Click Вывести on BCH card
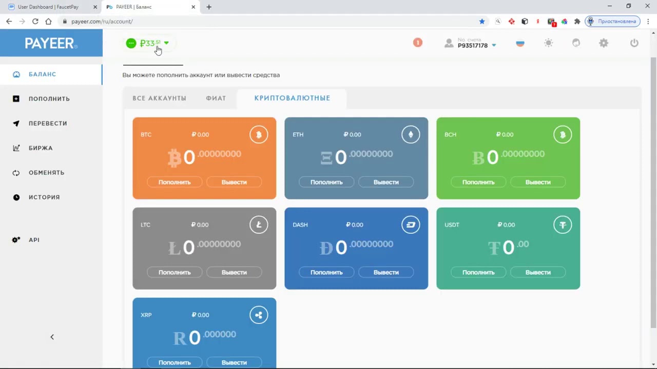Image resolution: width=657 pixels, height=369 pixels. click(x=538, y=182)
